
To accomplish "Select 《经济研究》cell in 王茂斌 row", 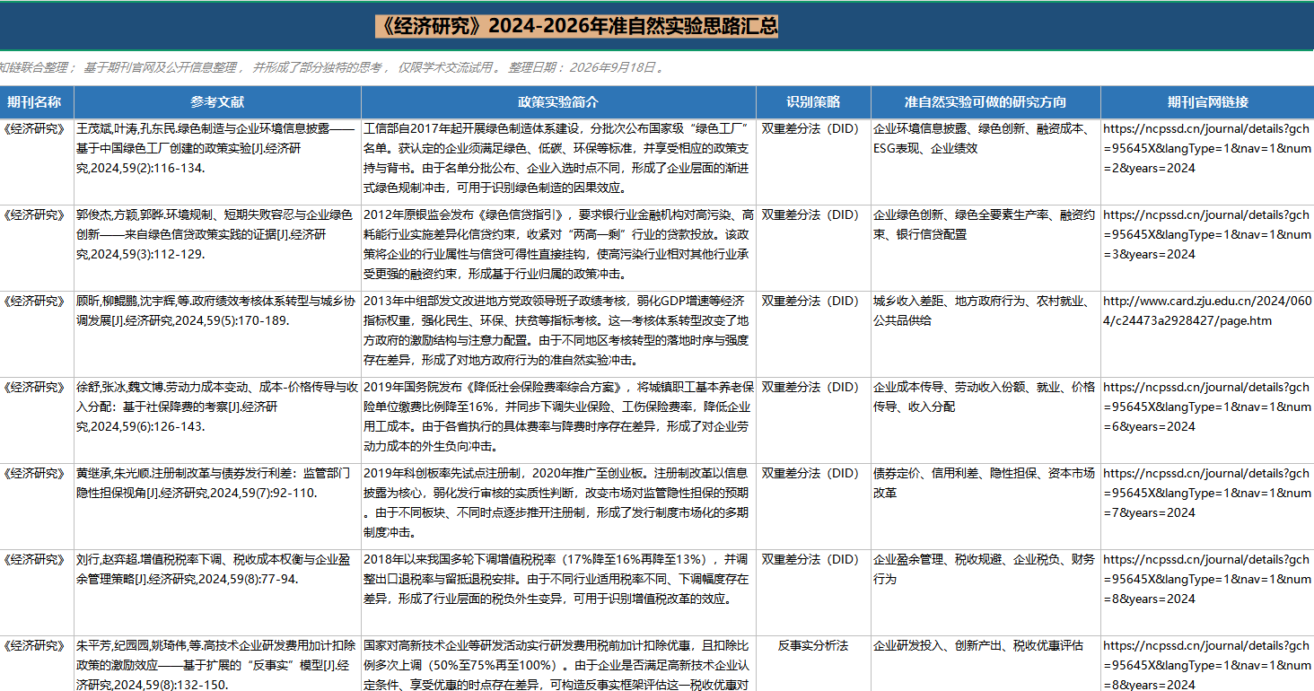I will (37, 162).
